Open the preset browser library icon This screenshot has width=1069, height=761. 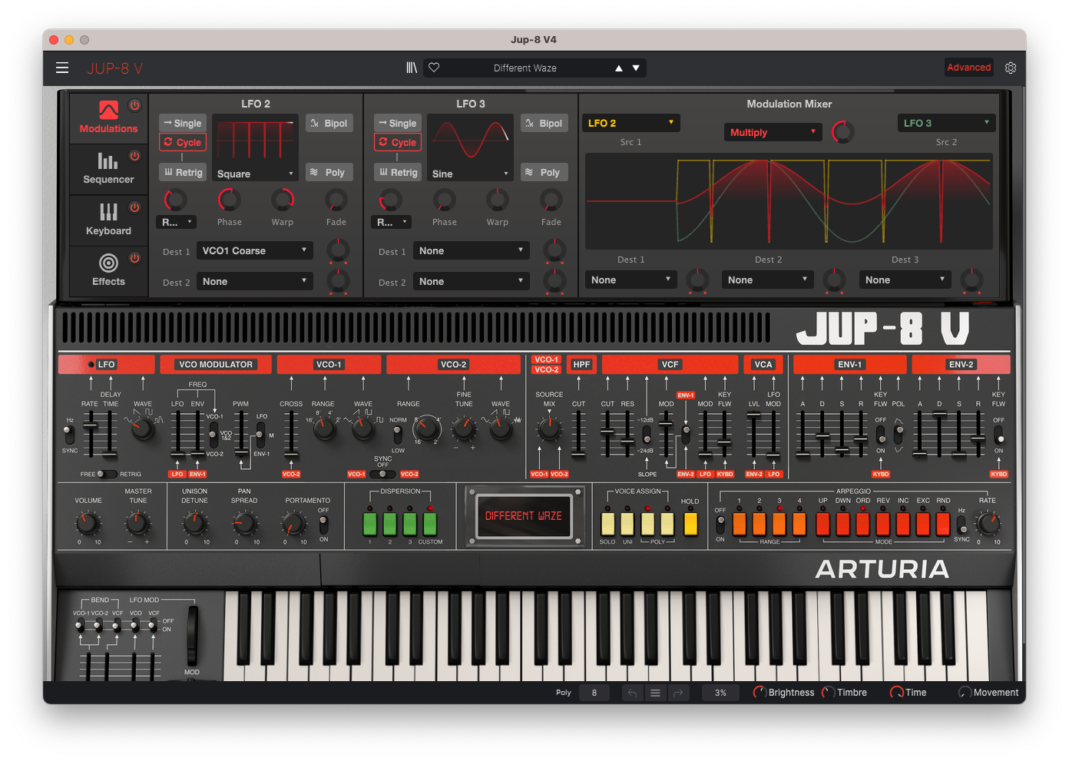click(x=412, y=68)
